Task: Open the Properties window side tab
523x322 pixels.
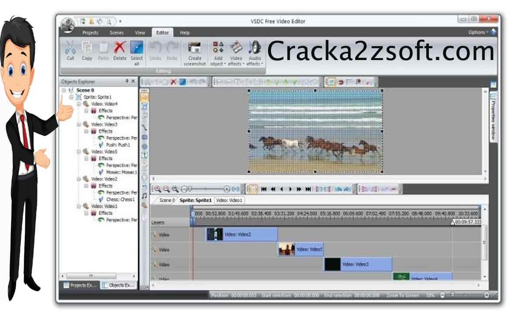Action: [494, 117]
